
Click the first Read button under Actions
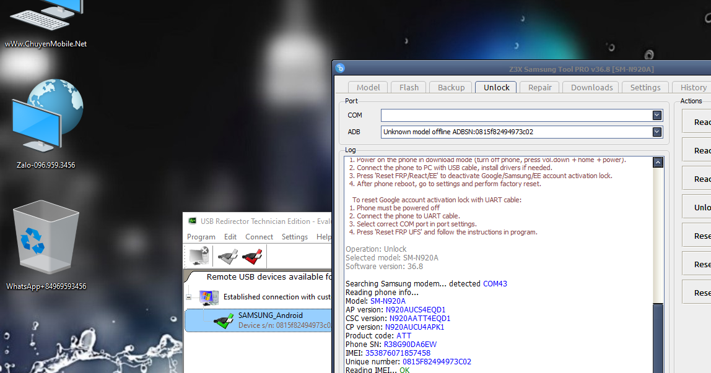pyautogui.click(x=697, y=122)
